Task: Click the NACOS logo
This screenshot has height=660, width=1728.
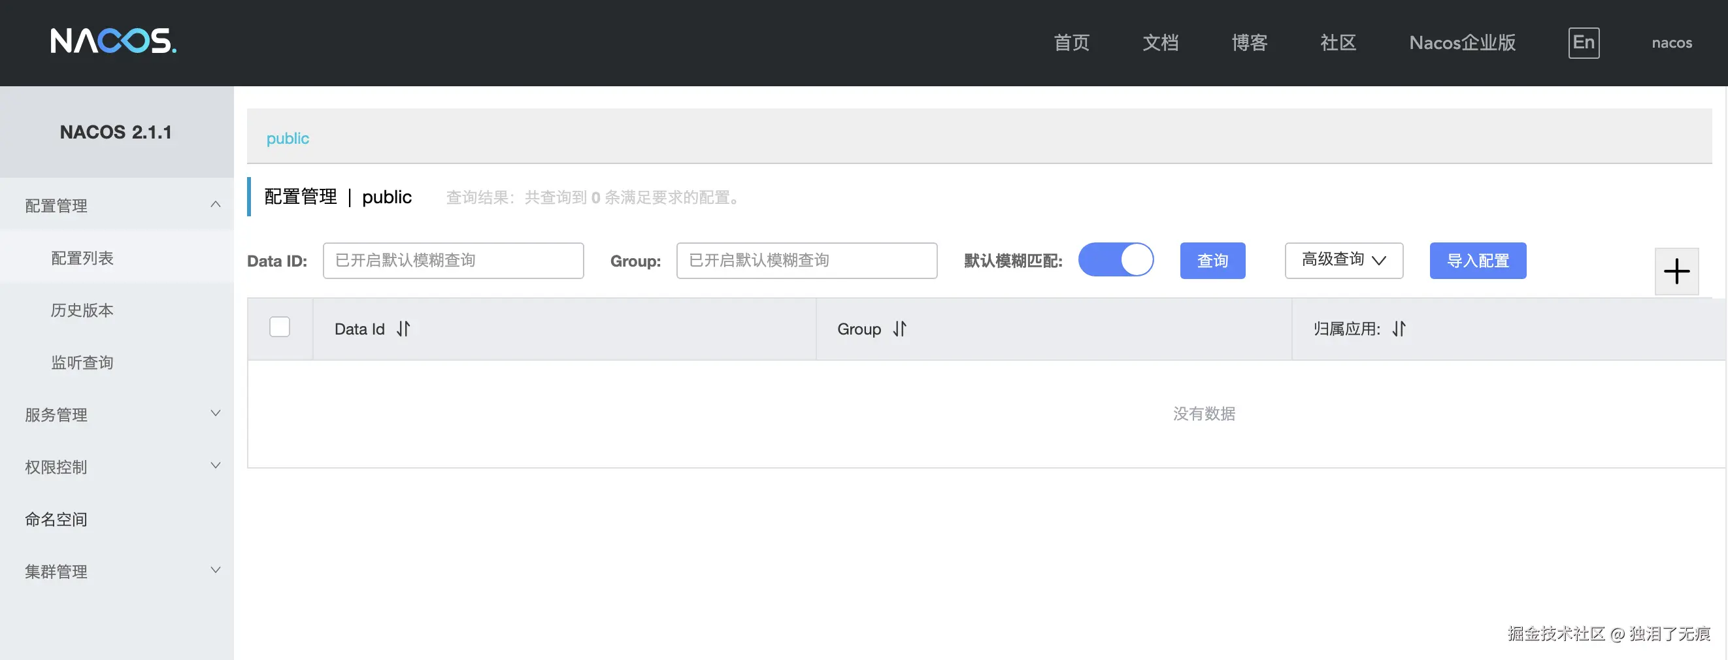Action: point(113,41)
